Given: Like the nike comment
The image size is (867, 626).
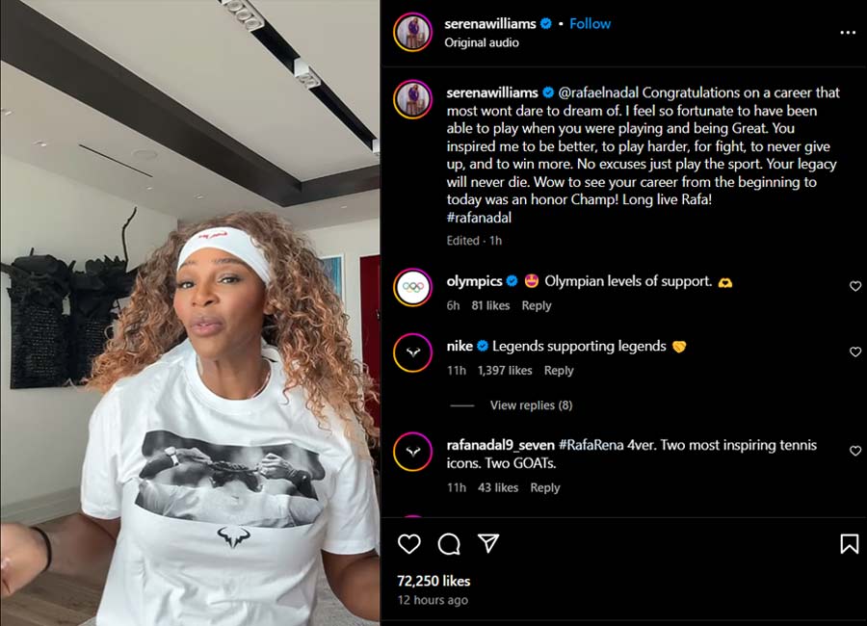Looking at the screenshot, I should pos(854,352).
